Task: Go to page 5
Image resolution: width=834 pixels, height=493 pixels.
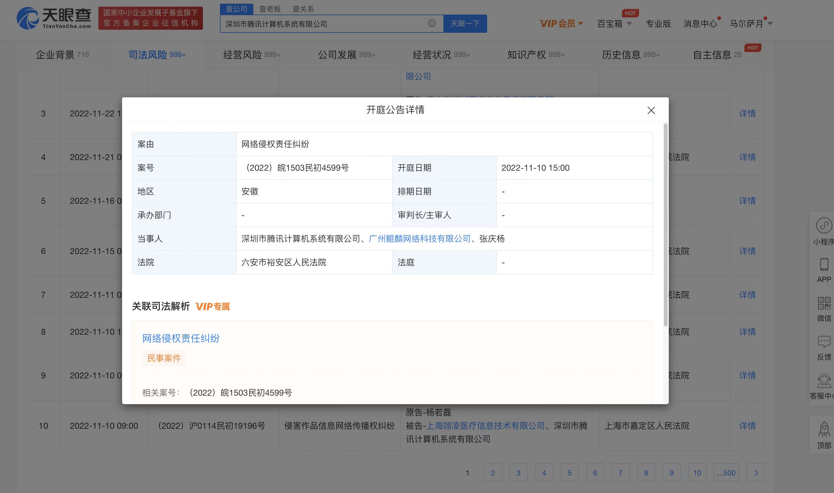Action: tap(569, 472)
